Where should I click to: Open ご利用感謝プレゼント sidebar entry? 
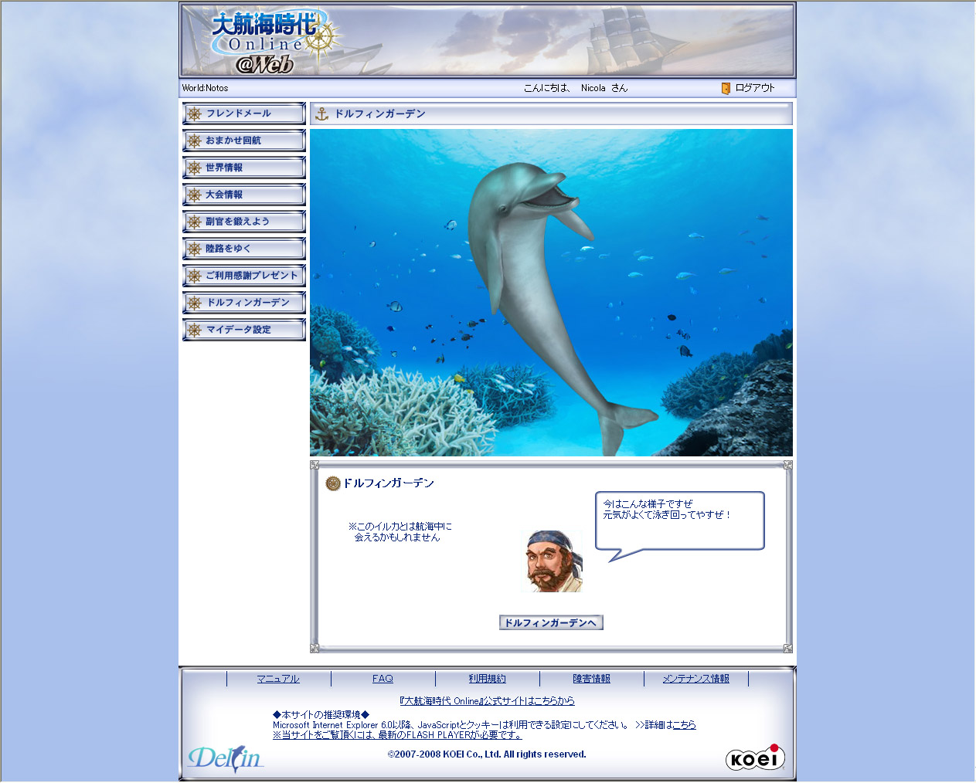pos(244,276)
